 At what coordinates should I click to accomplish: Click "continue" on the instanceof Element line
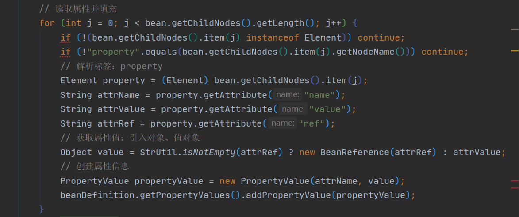click(379, 37)
